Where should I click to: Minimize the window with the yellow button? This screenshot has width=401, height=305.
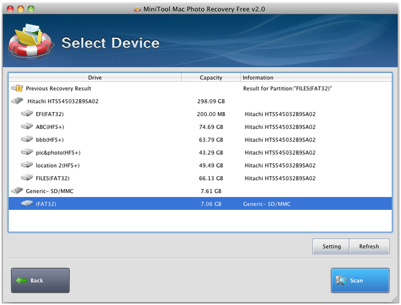tap(20, 9)
